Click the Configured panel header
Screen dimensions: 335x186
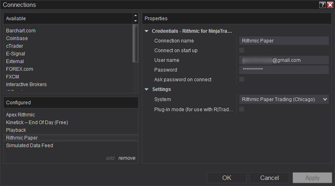[x=71, y=103]
